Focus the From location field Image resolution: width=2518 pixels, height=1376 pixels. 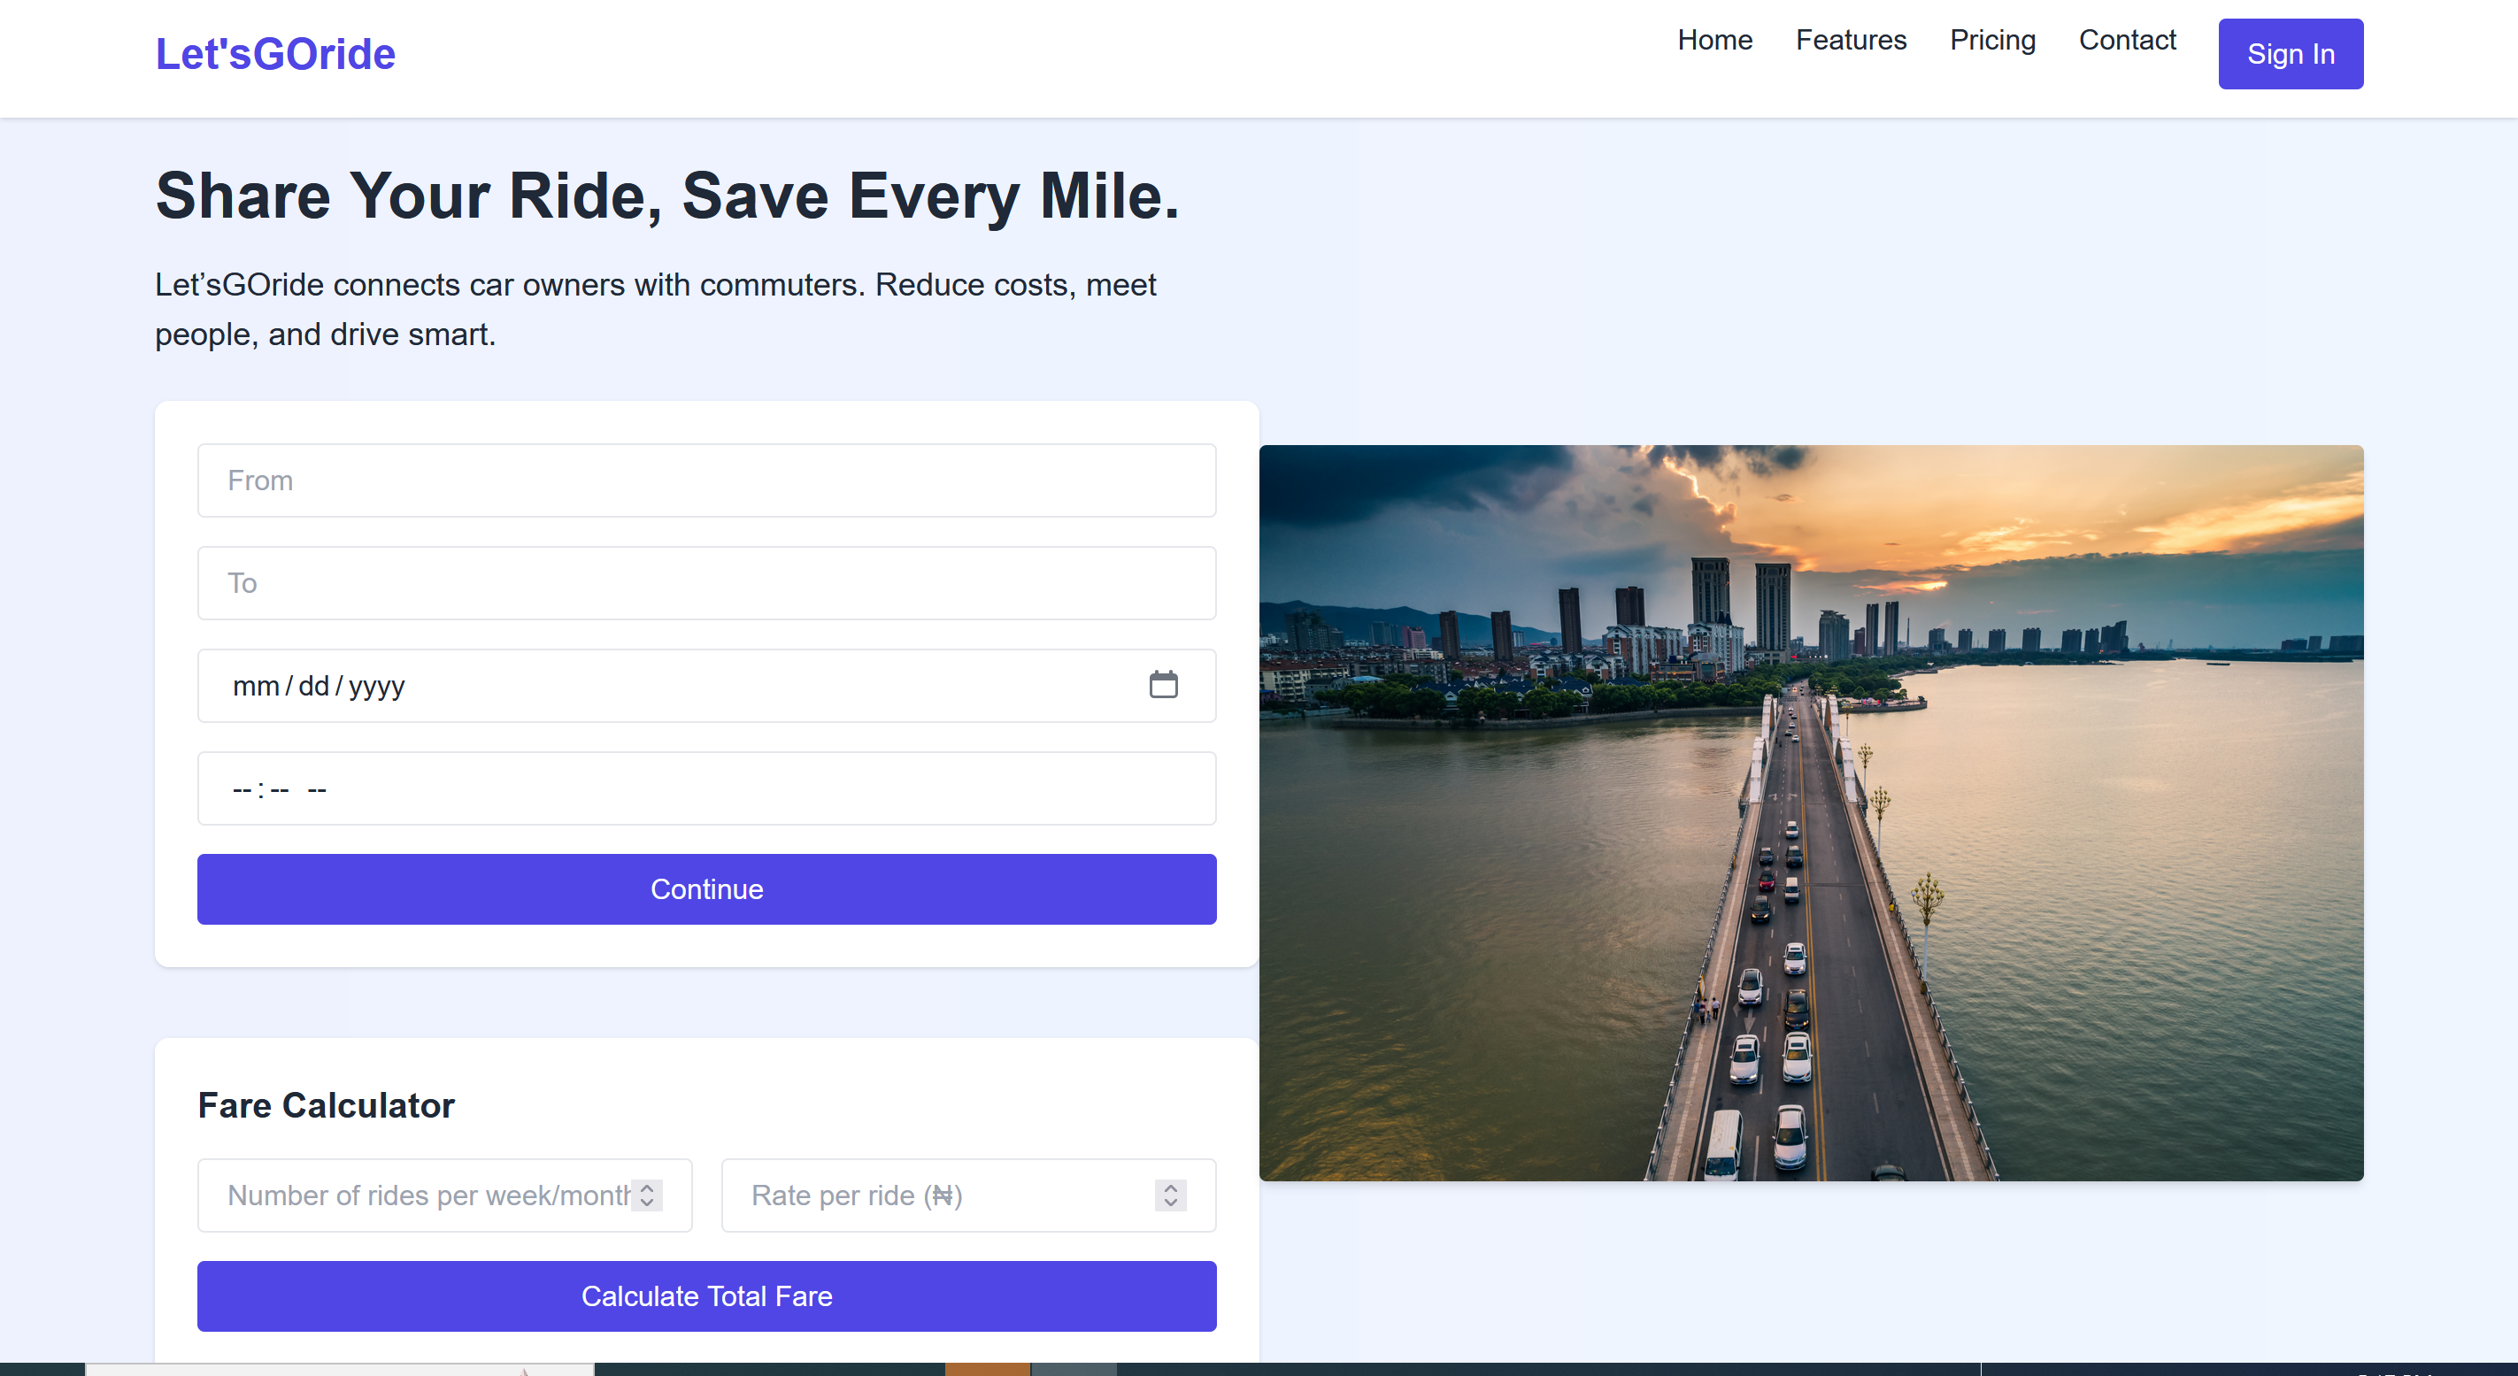coord(706,480)
